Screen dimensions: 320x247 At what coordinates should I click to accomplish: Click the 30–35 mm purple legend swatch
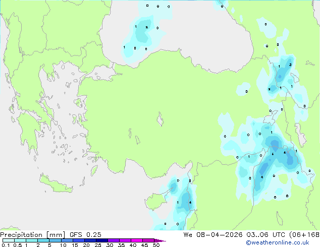[x=114, y=240]
